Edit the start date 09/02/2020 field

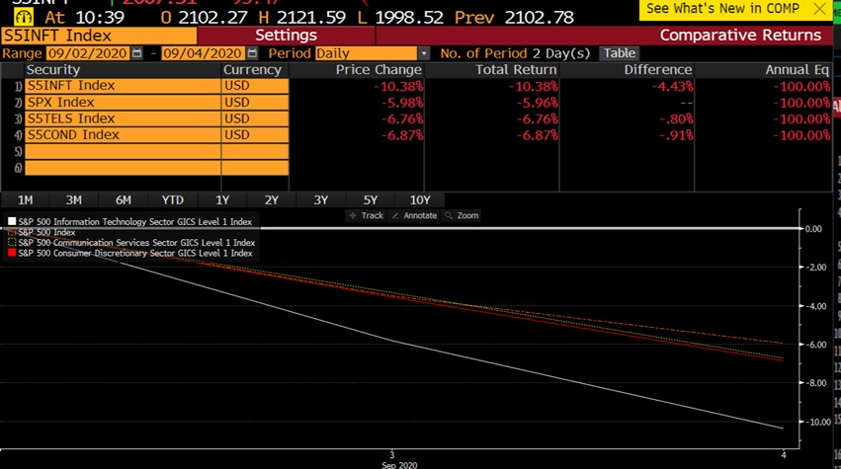pyautogui.click(x=87, y=53)
